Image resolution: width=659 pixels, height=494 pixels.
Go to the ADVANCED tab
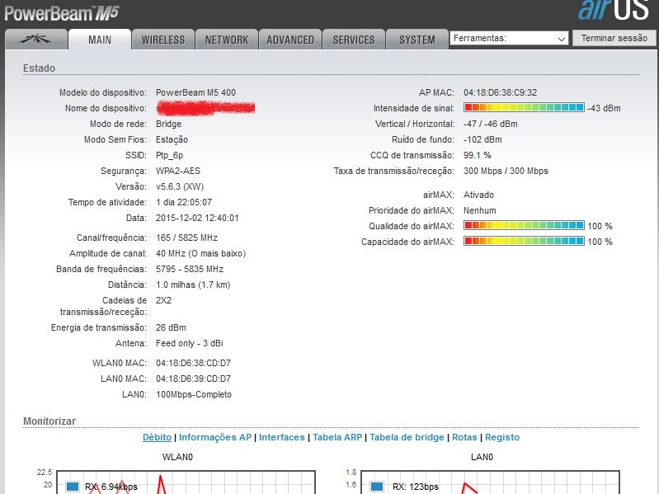click(x=290, y=40)
